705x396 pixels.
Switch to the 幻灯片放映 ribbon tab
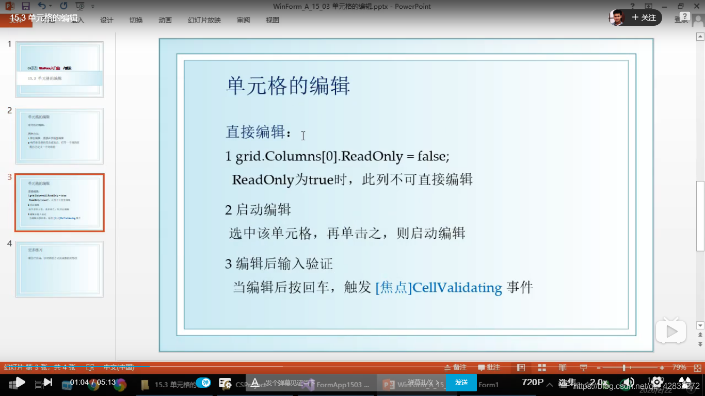click(x=204, y=20)
